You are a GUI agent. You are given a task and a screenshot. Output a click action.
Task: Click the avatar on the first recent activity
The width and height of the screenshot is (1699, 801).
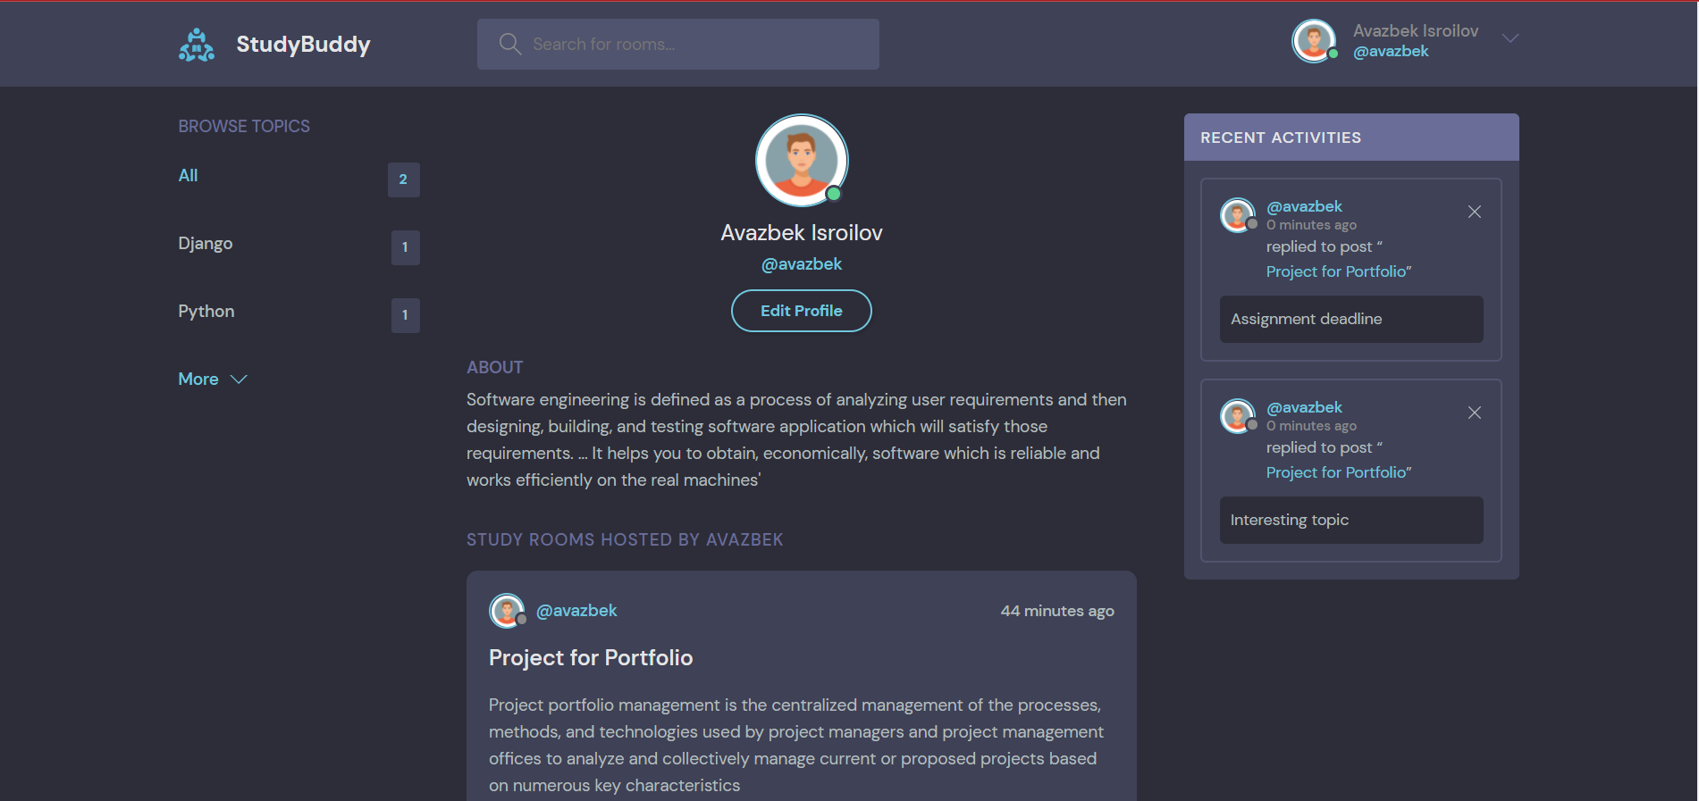[x=1238, y=215]
